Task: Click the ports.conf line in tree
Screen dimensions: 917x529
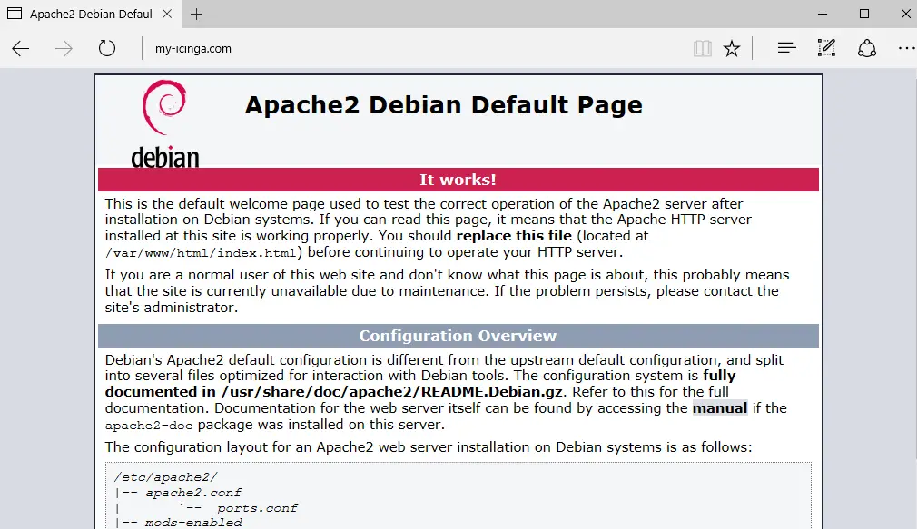Action: (257, 508)
